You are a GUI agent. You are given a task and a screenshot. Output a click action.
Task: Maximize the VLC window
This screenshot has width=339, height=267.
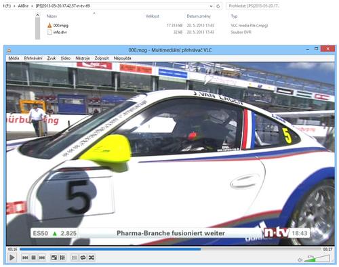coord(316,49)
